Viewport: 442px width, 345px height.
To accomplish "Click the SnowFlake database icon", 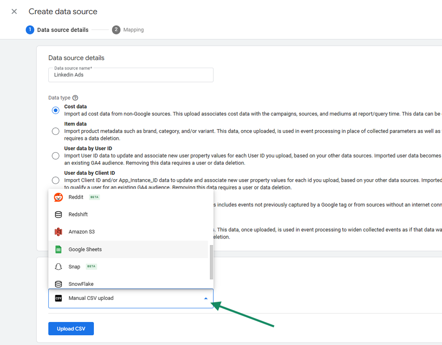I will point(58,284).
